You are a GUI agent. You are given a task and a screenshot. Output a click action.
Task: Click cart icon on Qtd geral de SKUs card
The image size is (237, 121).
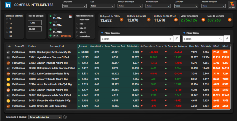(x=121, y=20)
